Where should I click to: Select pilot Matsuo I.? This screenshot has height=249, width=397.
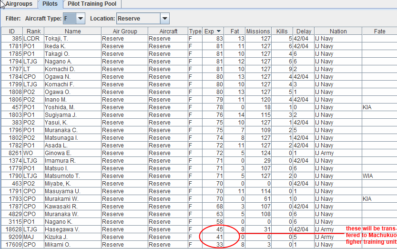(72, 168)
